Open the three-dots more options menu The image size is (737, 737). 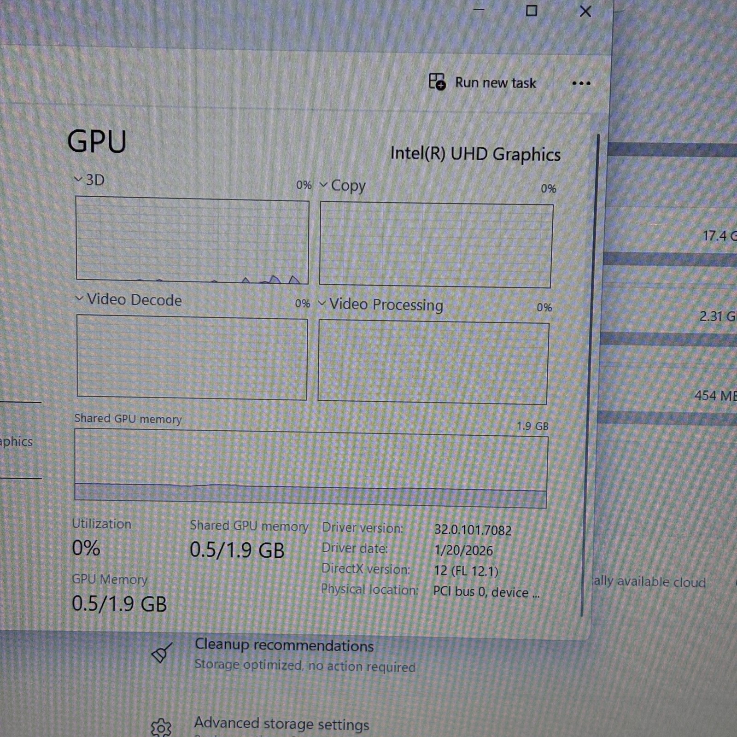[581, 83]
